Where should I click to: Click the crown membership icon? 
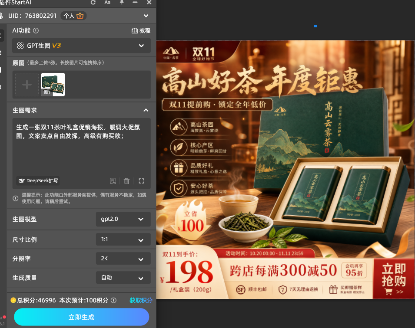click(80, 16)
